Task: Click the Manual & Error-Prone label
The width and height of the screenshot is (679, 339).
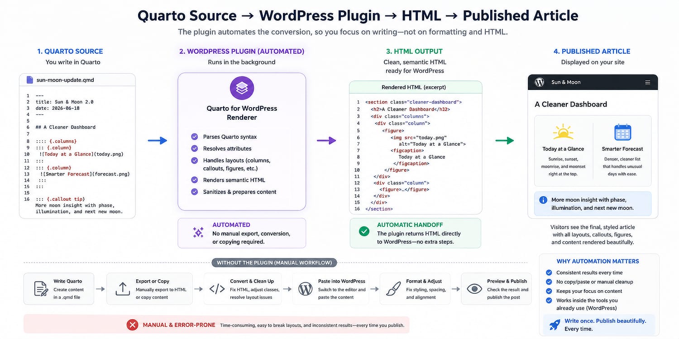Action: pyautogui.click(x=179, y=325)
